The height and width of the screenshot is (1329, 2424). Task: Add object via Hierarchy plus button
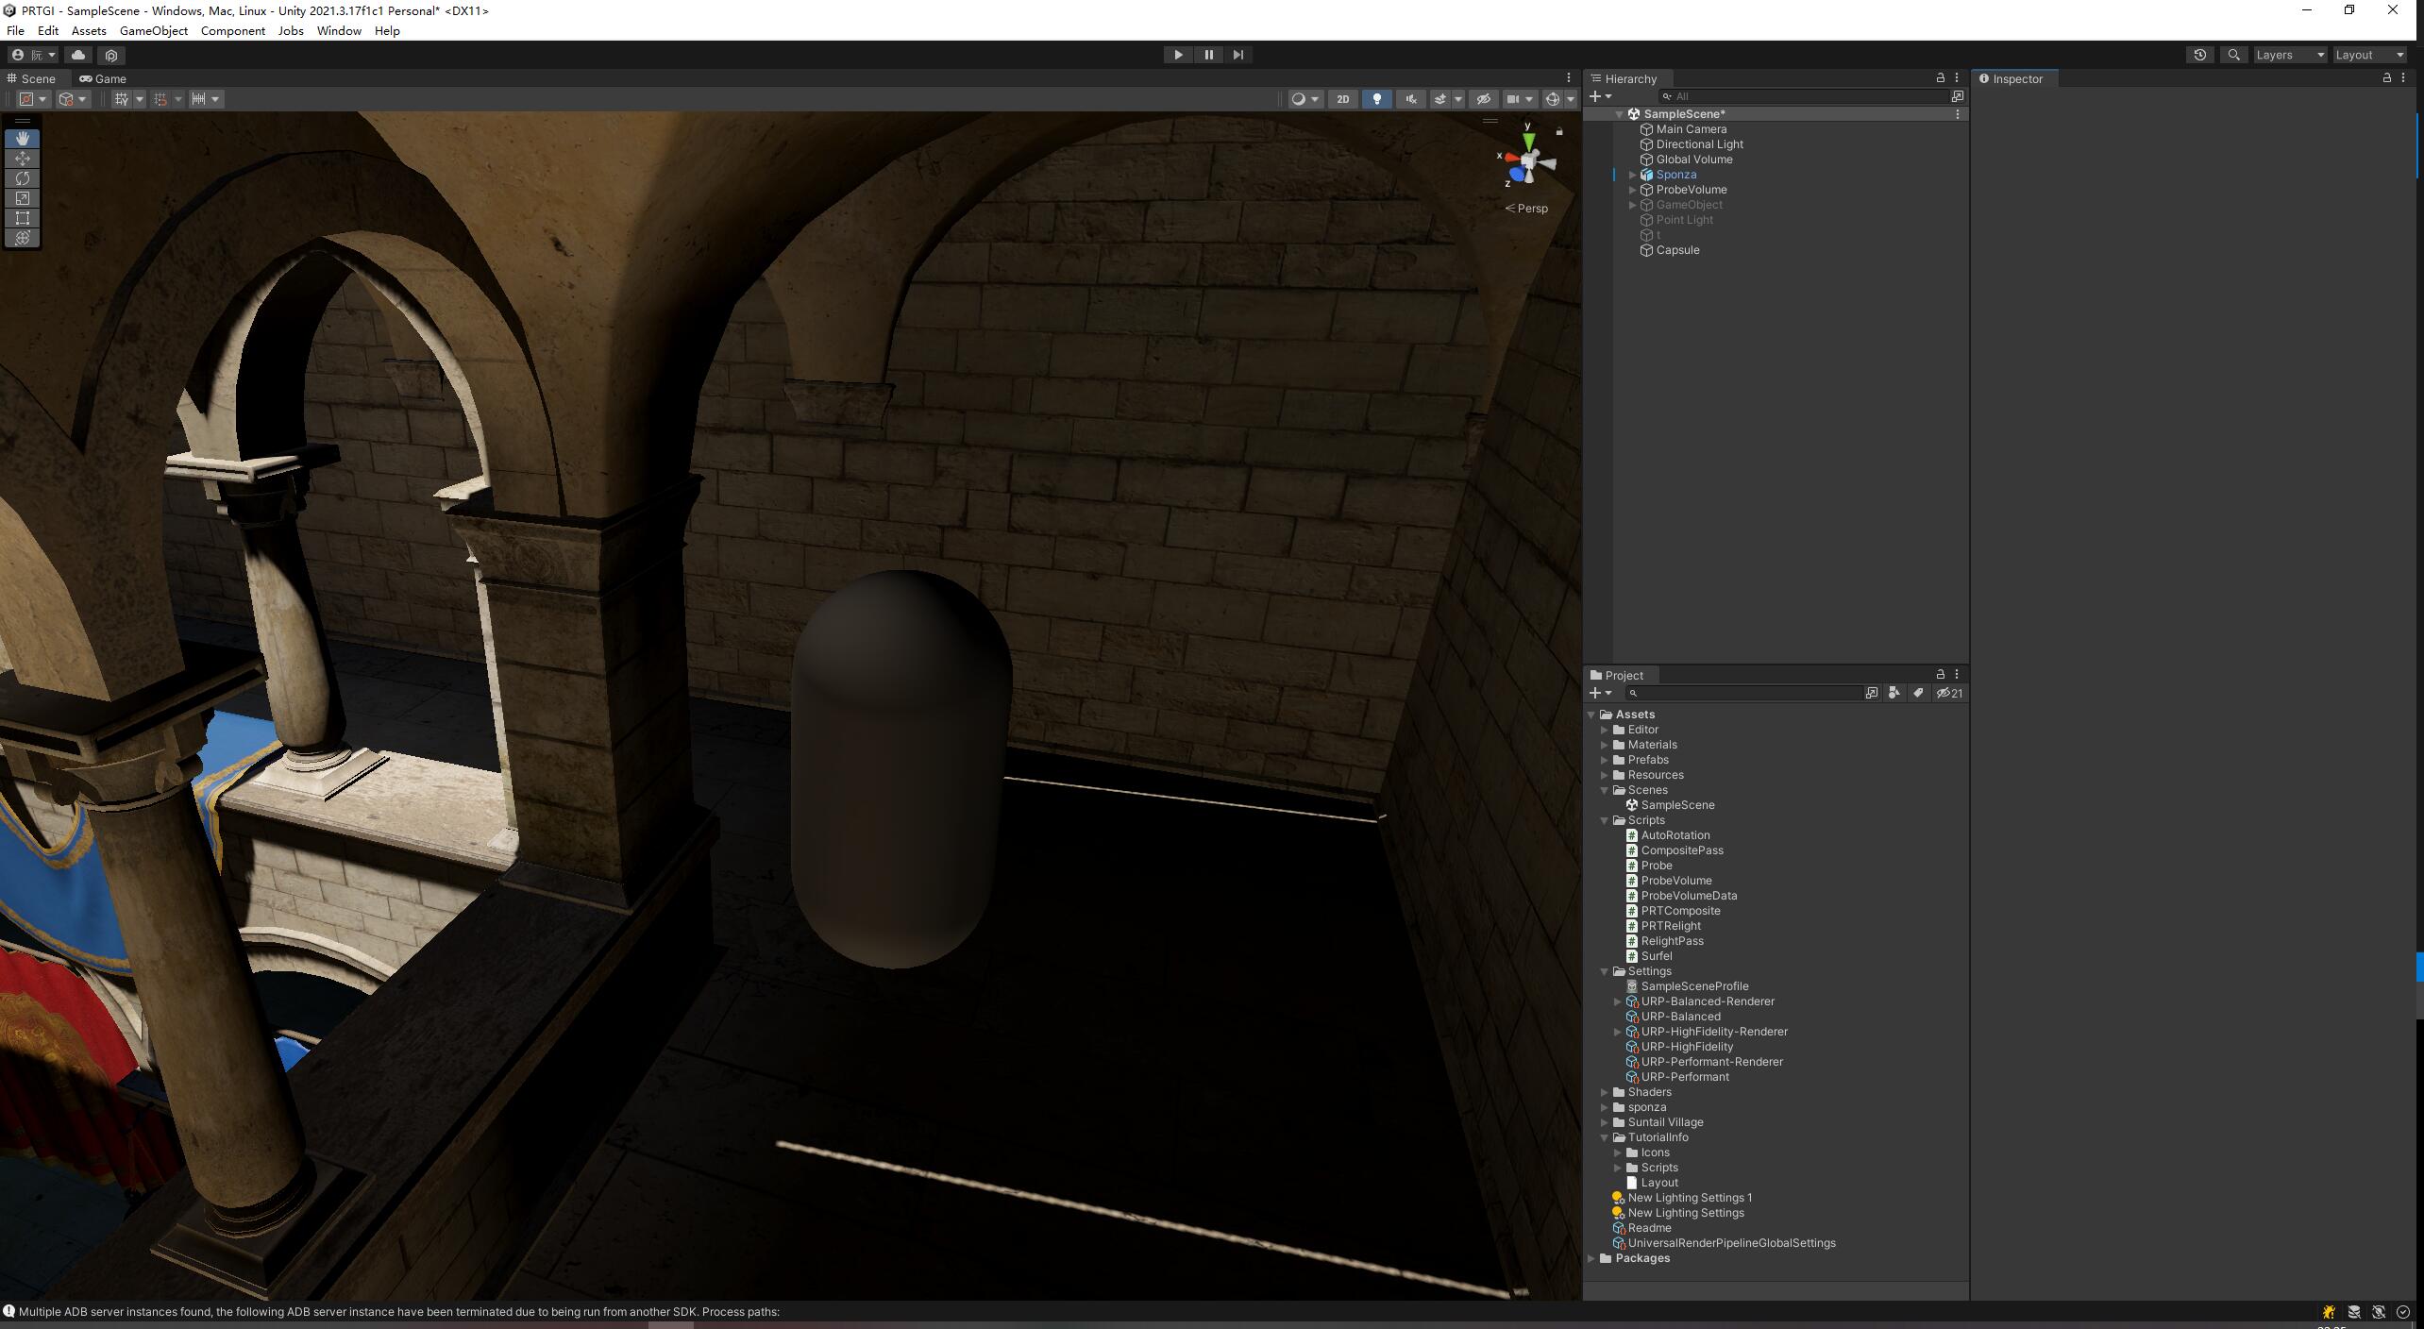click(1601, 96)
